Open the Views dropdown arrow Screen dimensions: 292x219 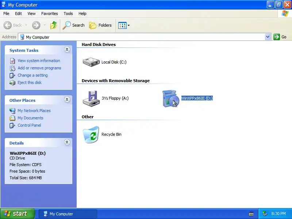[128, 25]
